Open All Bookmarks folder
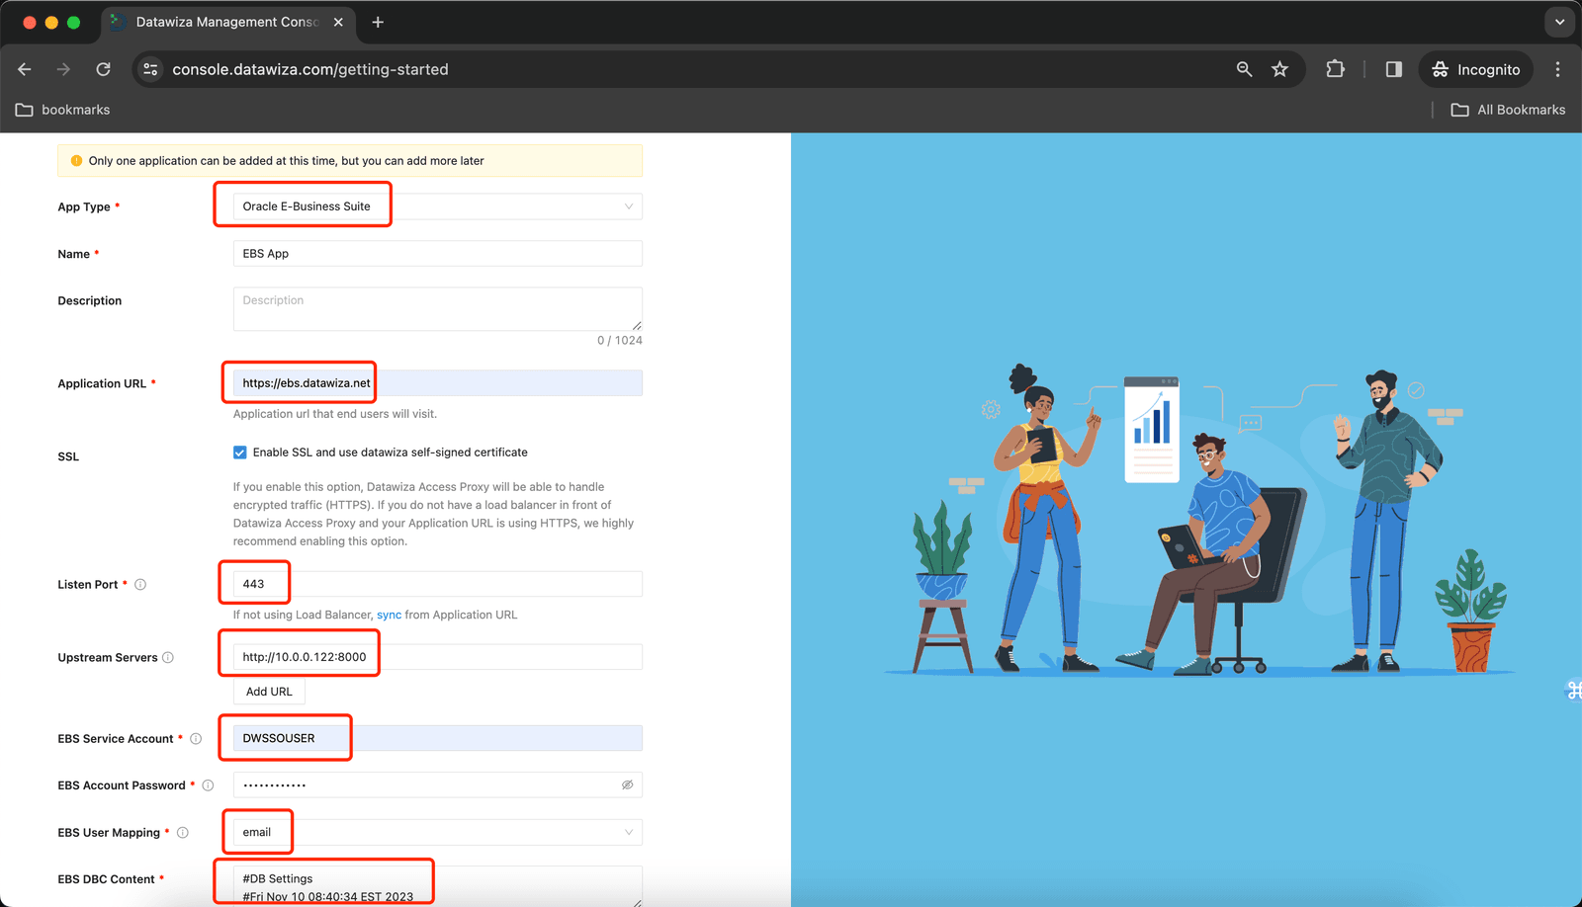1582x907 pixels. point(1508,110)
